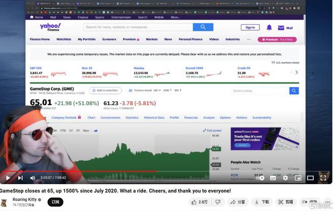
Task: Create a clip with the 剪辑 scissors button
Action: pyautogui.click(x=285, y=202)
